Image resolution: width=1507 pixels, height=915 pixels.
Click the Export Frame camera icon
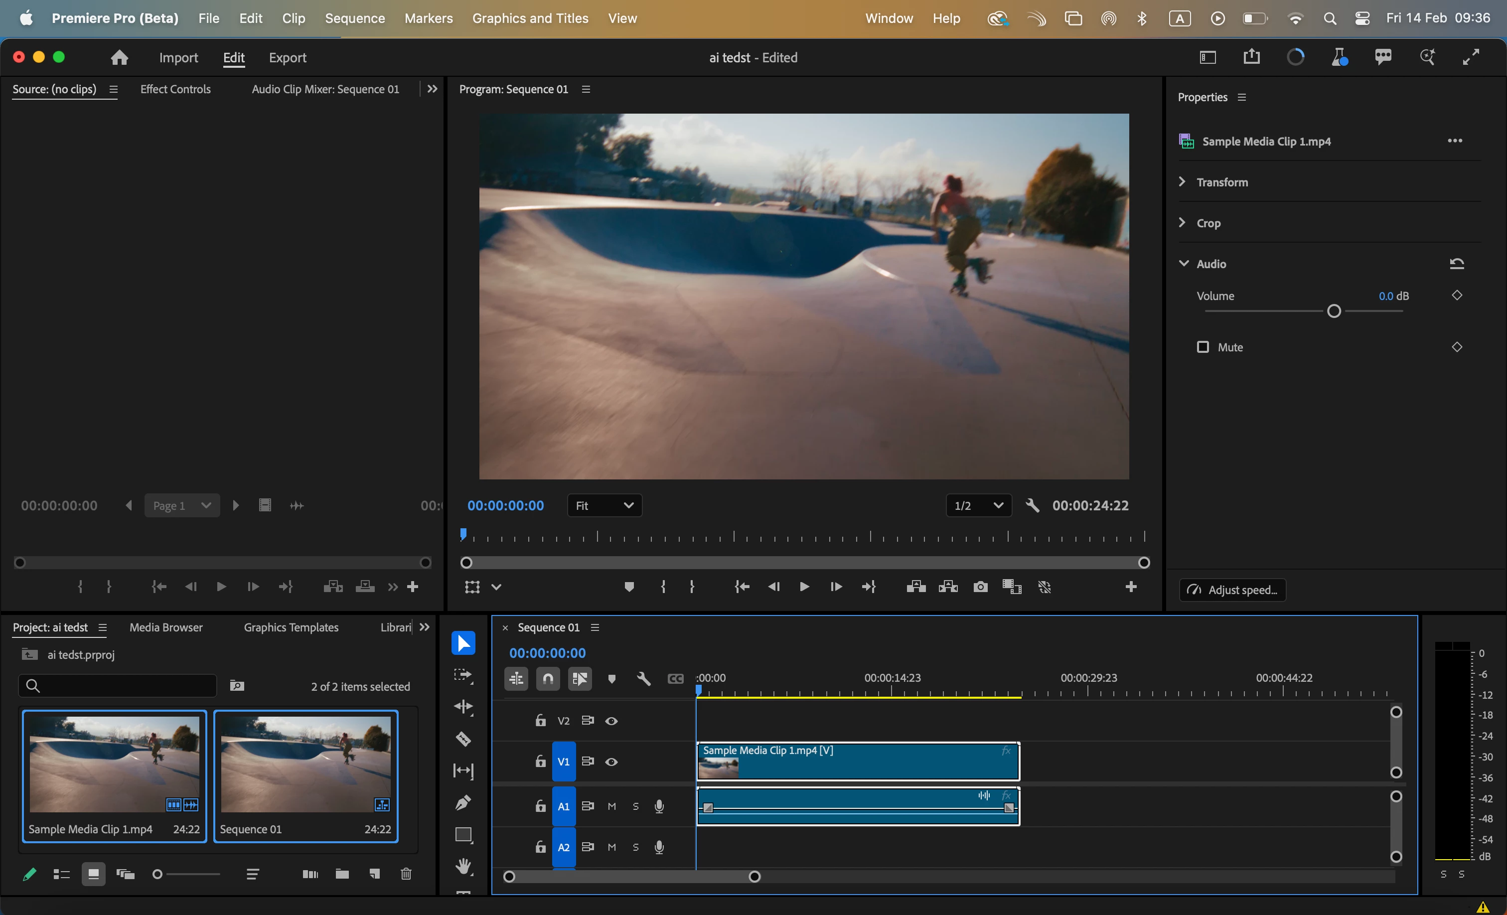[980, 587]
